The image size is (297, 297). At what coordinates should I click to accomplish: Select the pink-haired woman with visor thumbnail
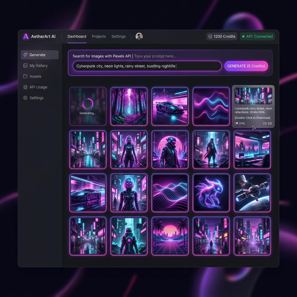(x=129, y=193)
